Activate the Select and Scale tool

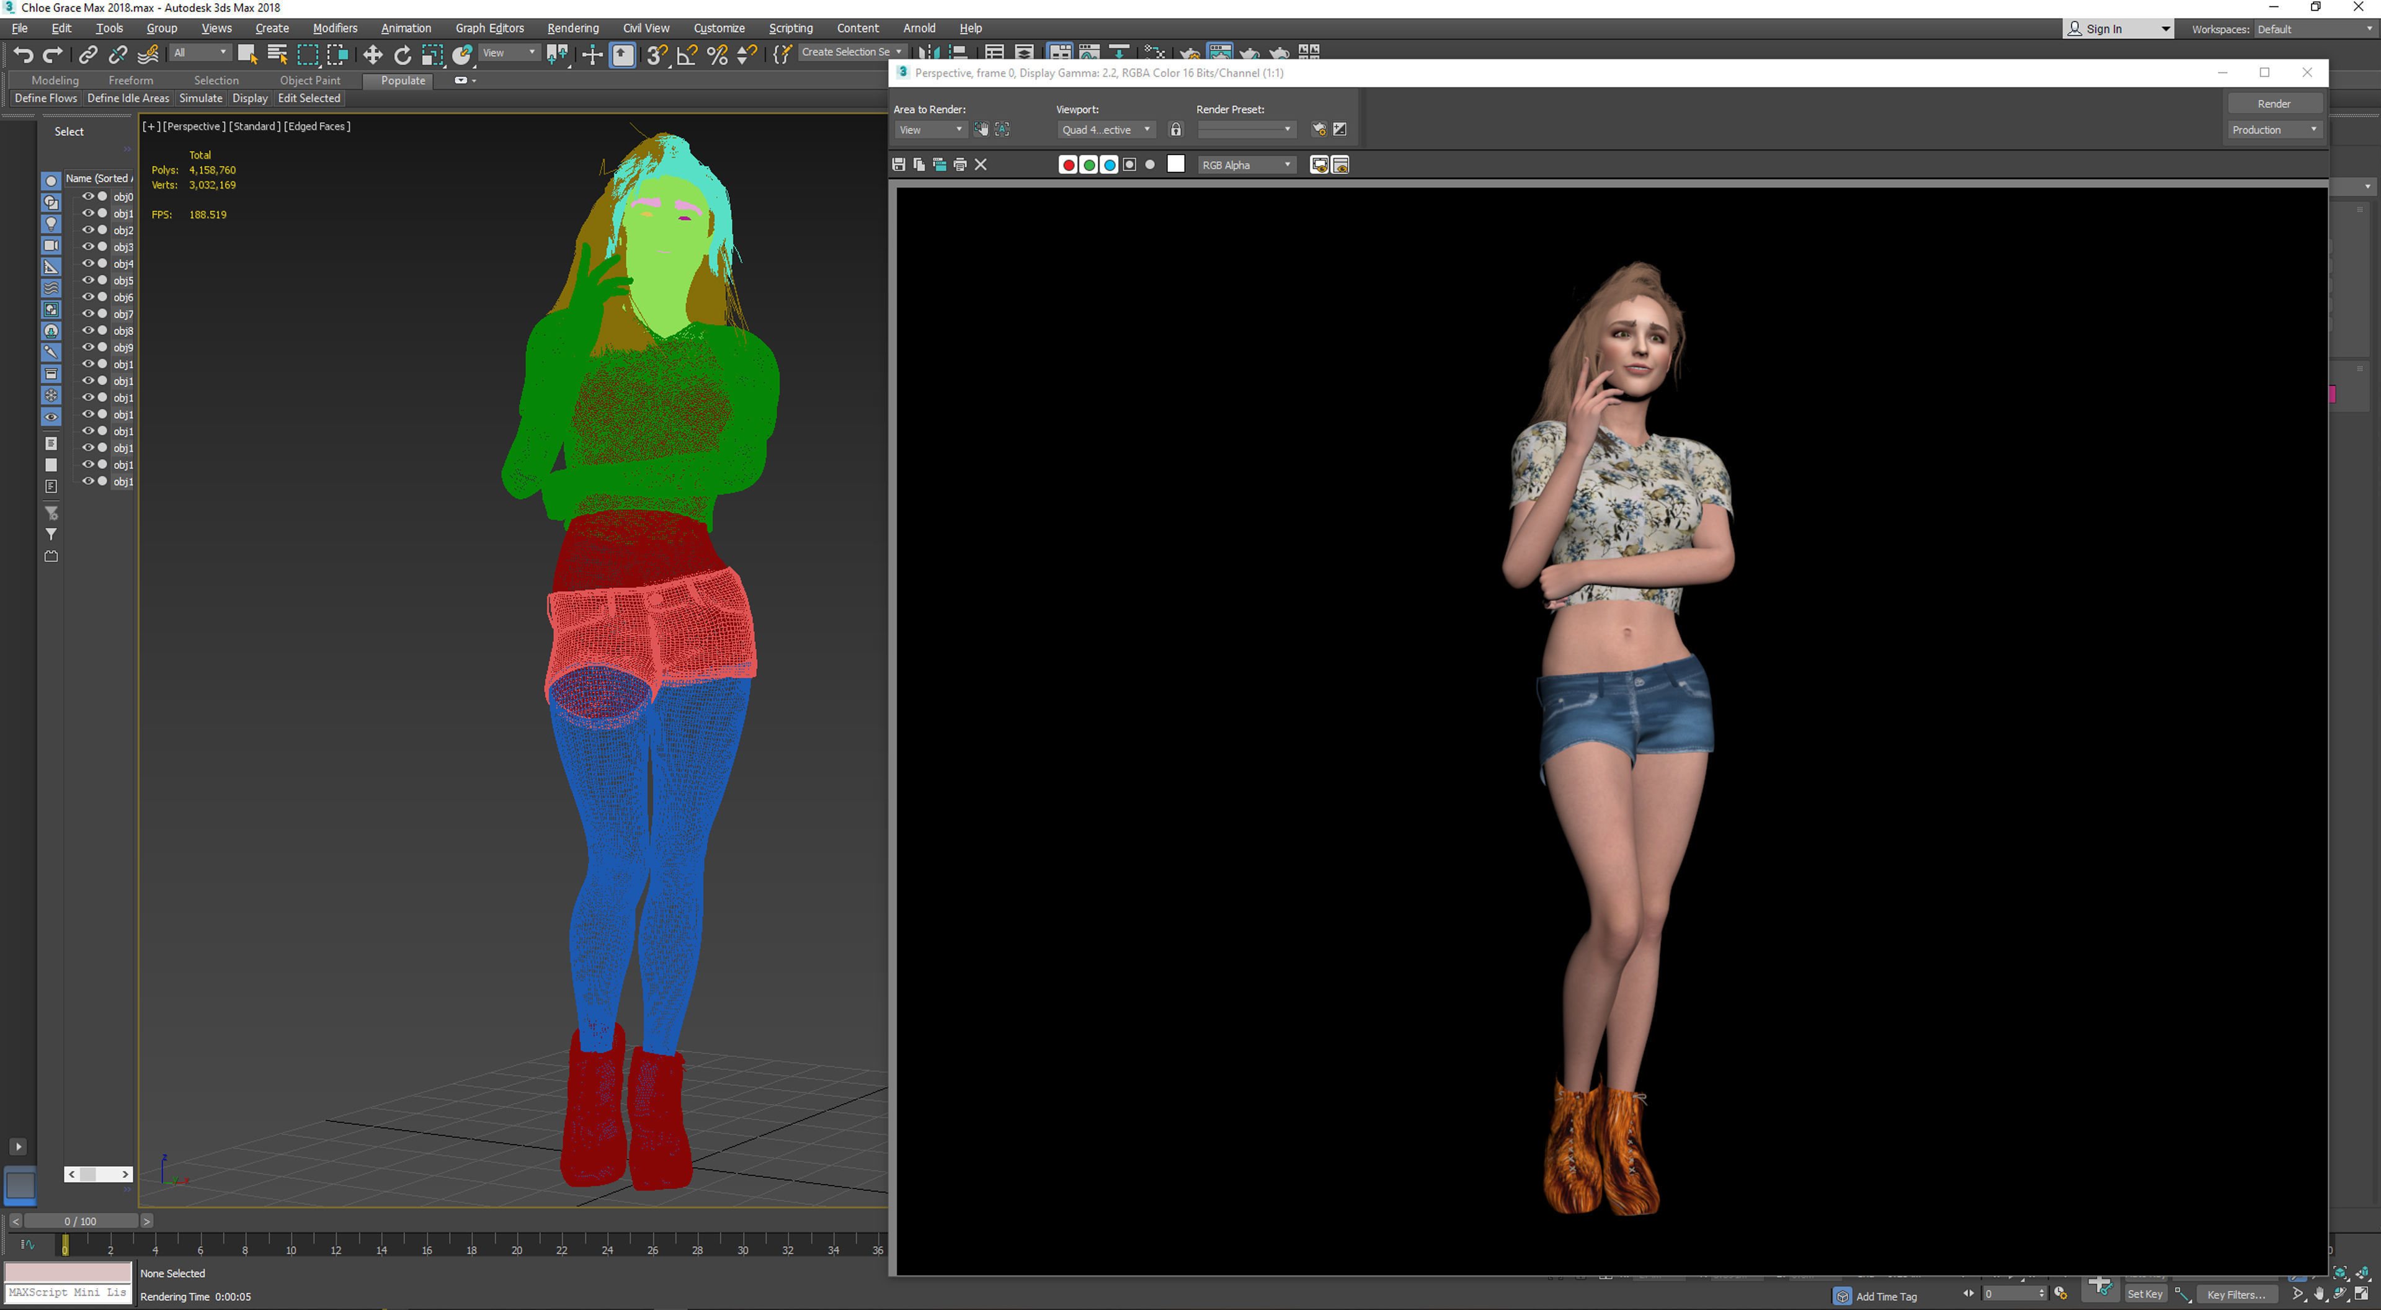point(432,55)
